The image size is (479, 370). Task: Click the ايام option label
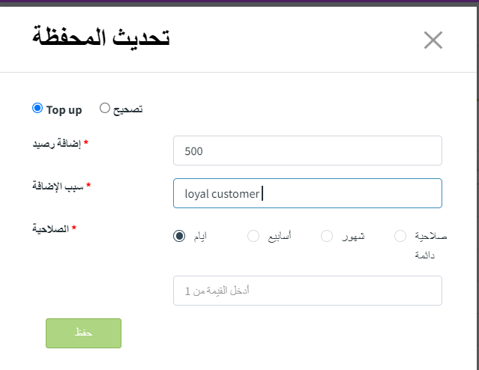coord(200,236)
